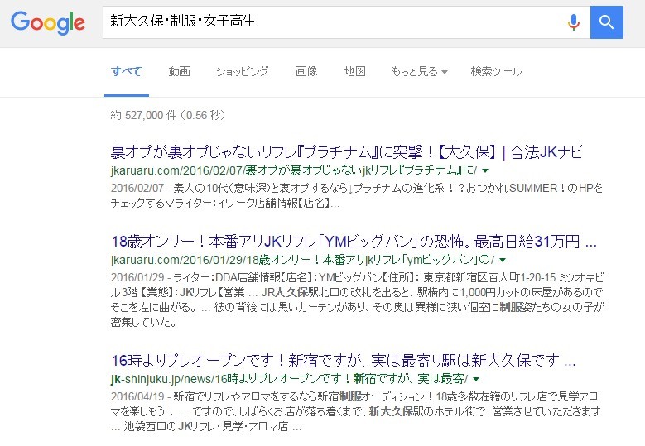Open result titled 18歳オンリー
Viewport: 645px width, 446px height.
click(354, 242)
